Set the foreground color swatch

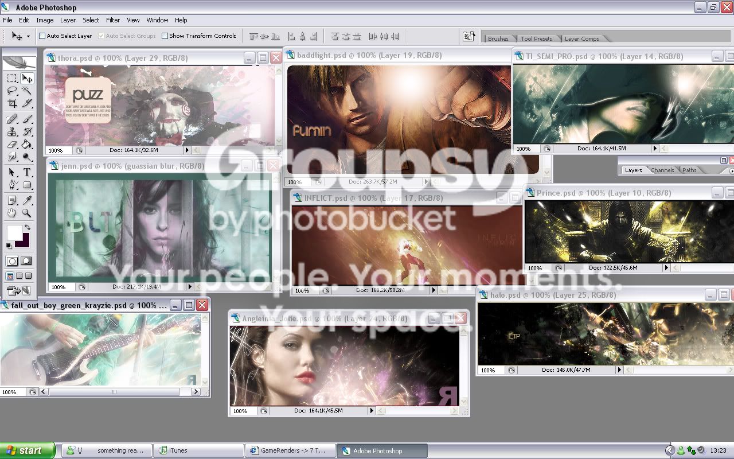click(14, 232)
